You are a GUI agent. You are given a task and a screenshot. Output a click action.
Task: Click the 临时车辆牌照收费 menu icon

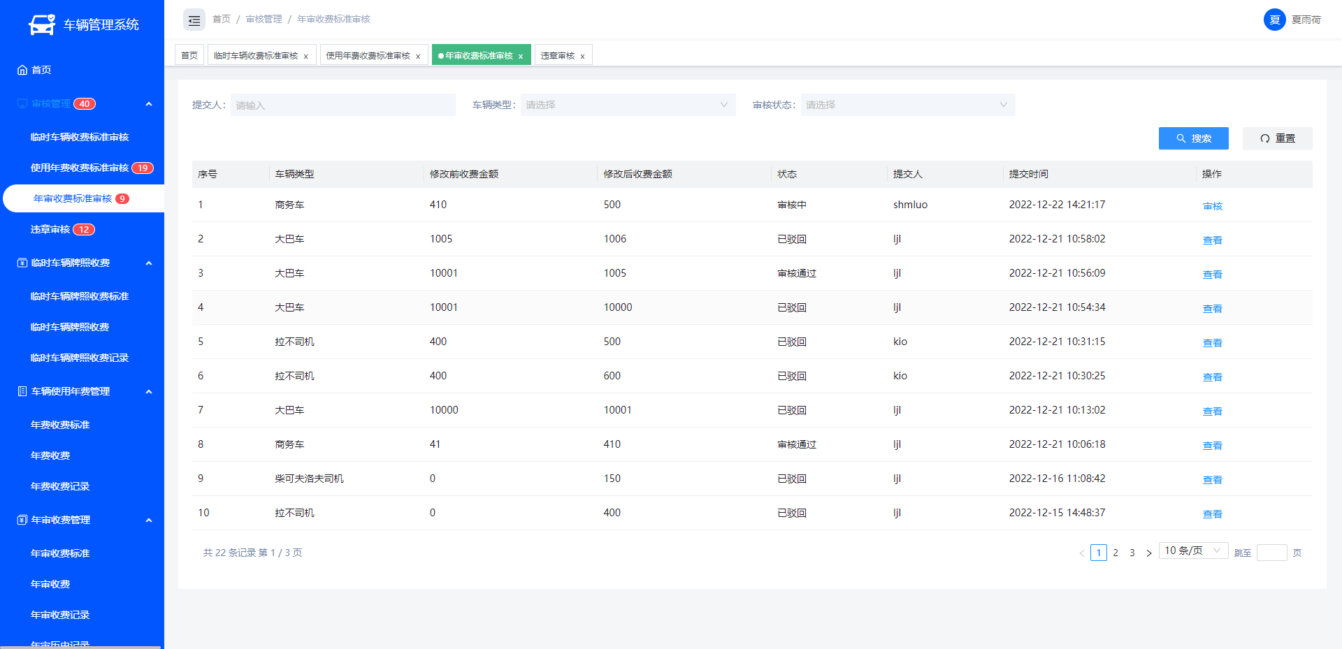click(22, 263)
